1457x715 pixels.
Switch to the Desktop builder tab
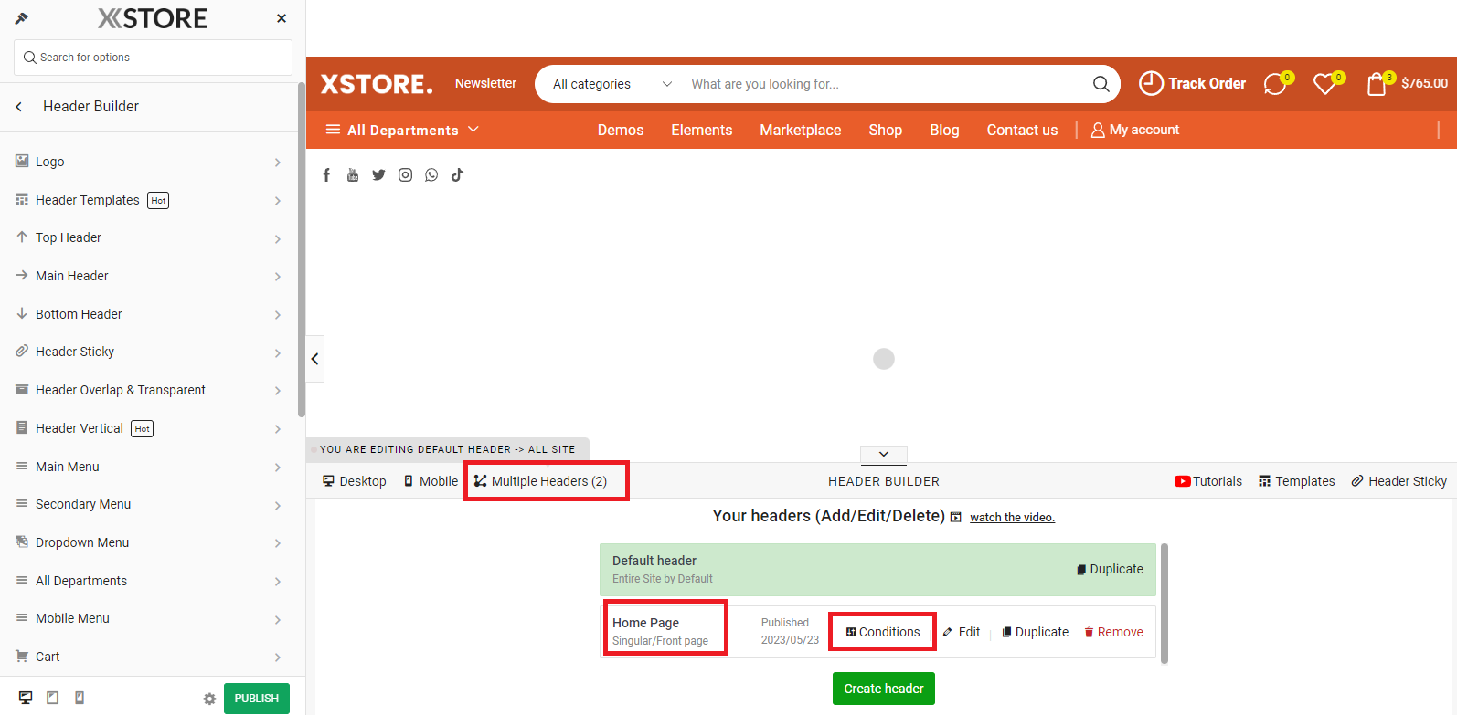click(x=355, y=481)
